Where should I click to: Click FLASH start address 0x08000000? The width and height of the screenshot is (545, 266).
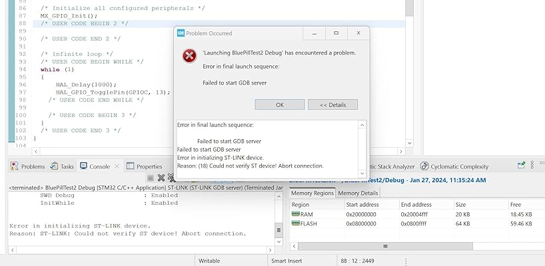click(x=361, y=223)
